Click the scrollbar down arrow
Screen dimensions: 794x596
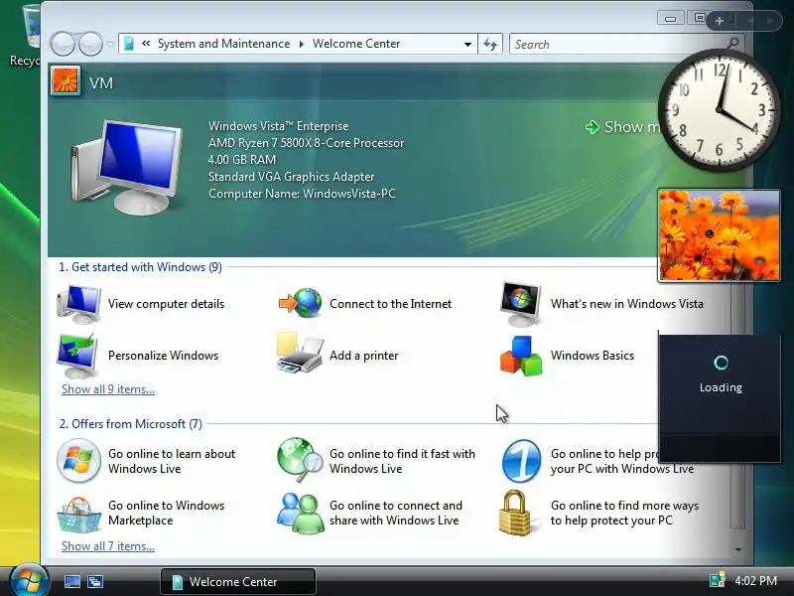[737, 550]
